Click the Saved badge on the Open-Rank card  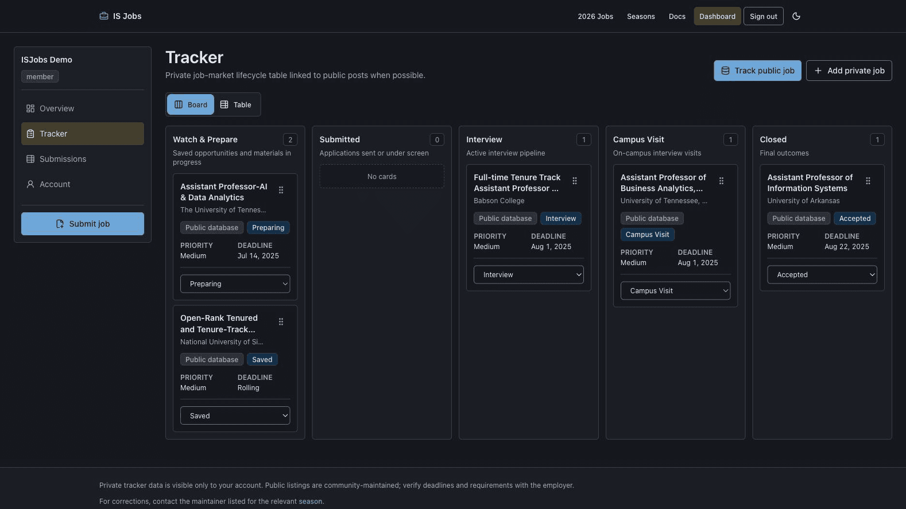coord(262,360)
